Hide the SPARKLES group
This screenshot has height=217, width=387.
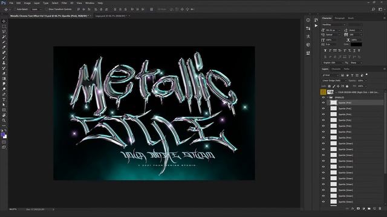click(324, 98)
